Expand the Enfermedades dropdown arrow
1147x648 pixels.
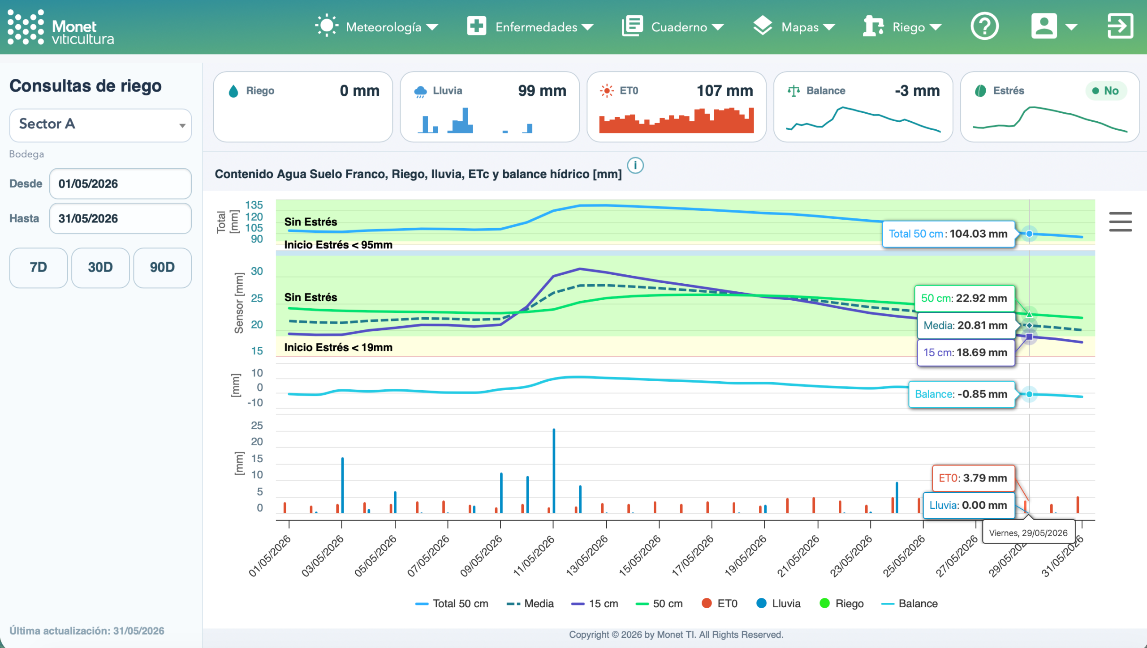click(587, 27)
